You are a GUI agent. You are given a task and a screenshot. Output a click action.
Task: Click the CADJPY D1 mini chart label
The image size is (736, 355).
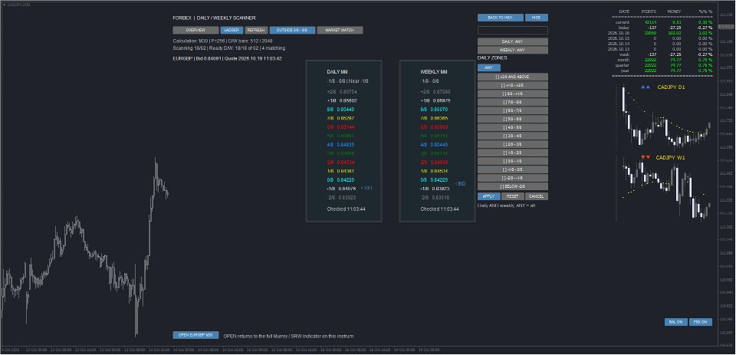pos(672,87)
